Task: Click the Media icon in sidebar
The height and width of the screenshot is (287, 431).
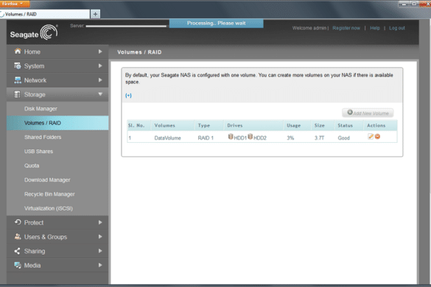Action: [x=18, y=265]
